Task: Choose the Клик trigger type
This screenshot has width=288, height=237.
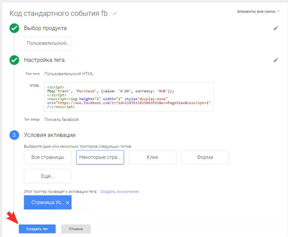Action: 152,157
